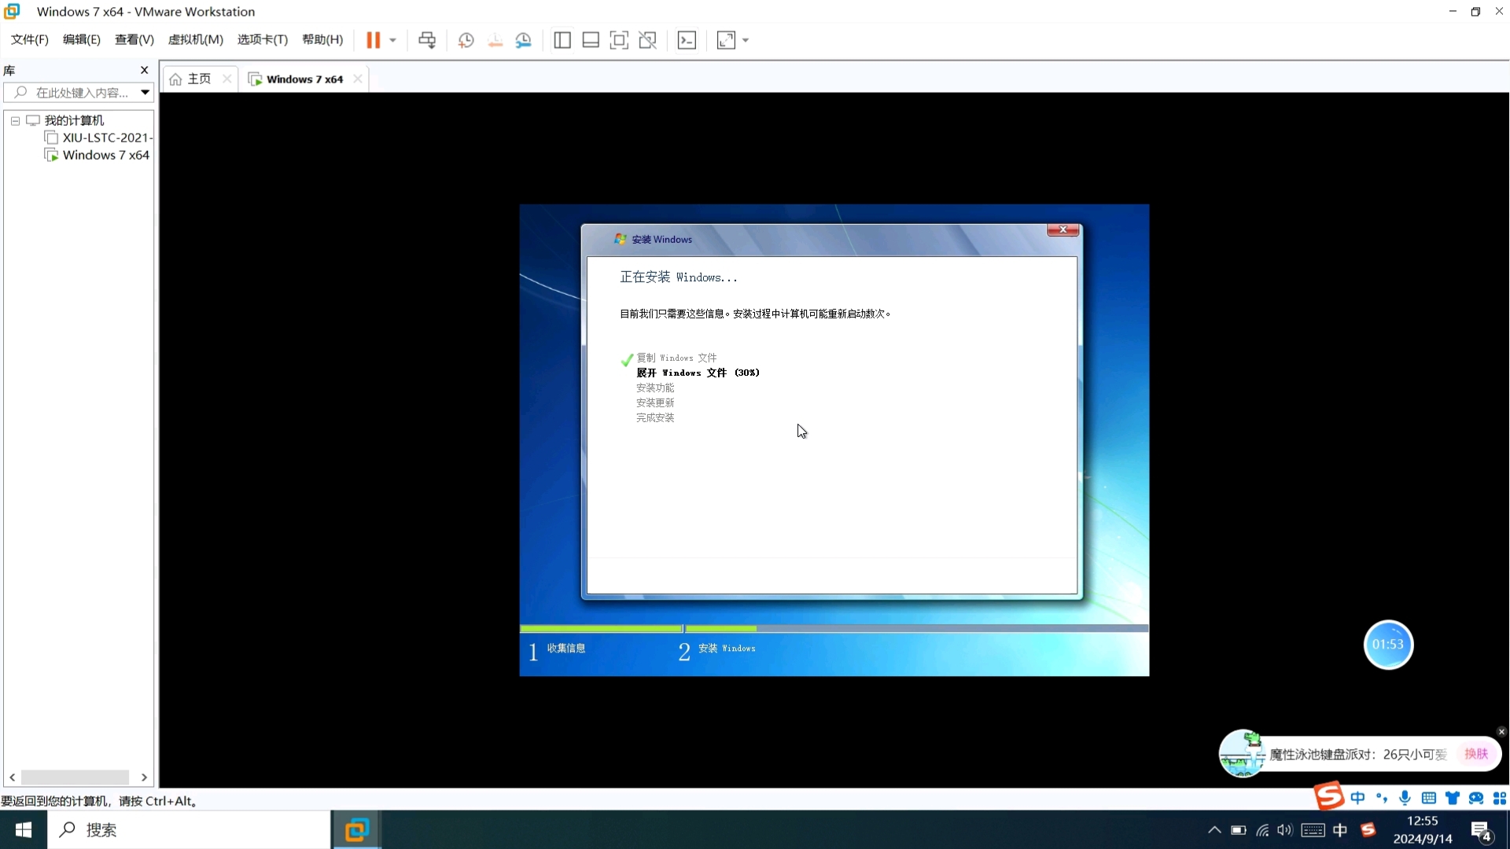Toggle Sogou punctuation mode icon
1510x849 pixels.
[x=1382, y=798]
